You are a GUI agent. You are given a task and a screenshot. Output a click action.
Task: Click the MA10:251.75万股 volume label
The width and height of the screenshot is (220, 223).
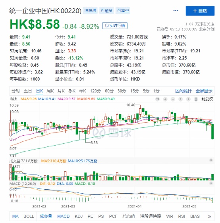coord(82,161)
